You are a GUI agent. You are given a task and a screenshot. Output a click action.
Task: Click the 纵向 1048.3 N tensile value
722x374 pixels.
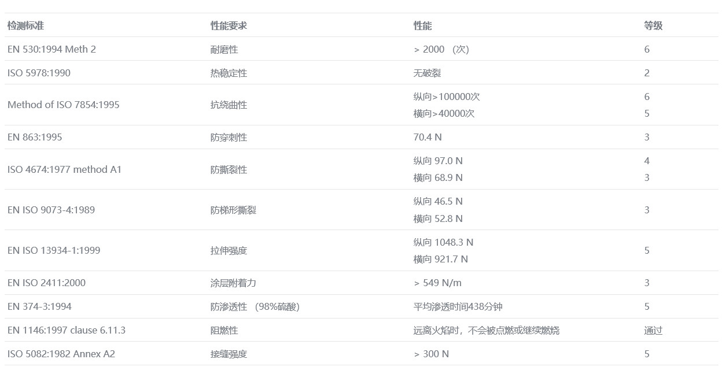(443, 243)
